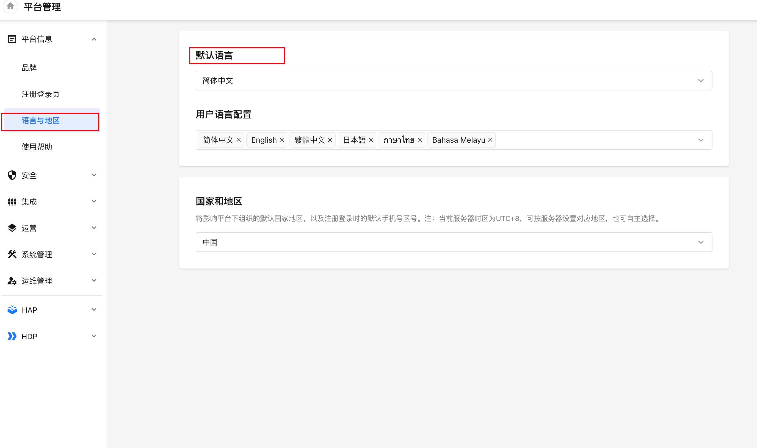Click the 集成 sliders icon
Viewport: 757px width, 448px height.
coord(12,202)
